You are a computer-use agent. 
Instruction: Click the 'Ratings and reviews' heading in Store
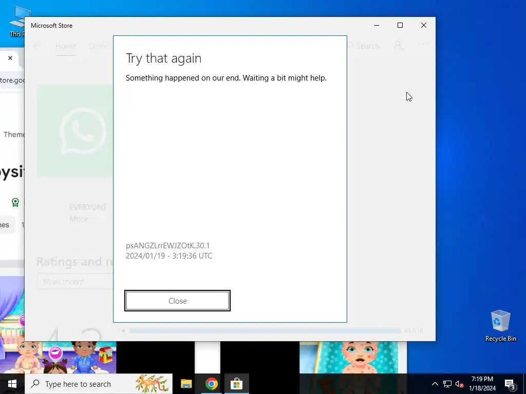point(74,262)
